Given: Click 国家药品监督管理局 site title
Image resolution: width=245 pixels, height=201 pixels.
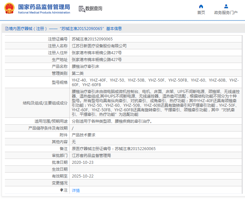Looking at the screenshot, I should pyautogui.click(x=44, y=7).
